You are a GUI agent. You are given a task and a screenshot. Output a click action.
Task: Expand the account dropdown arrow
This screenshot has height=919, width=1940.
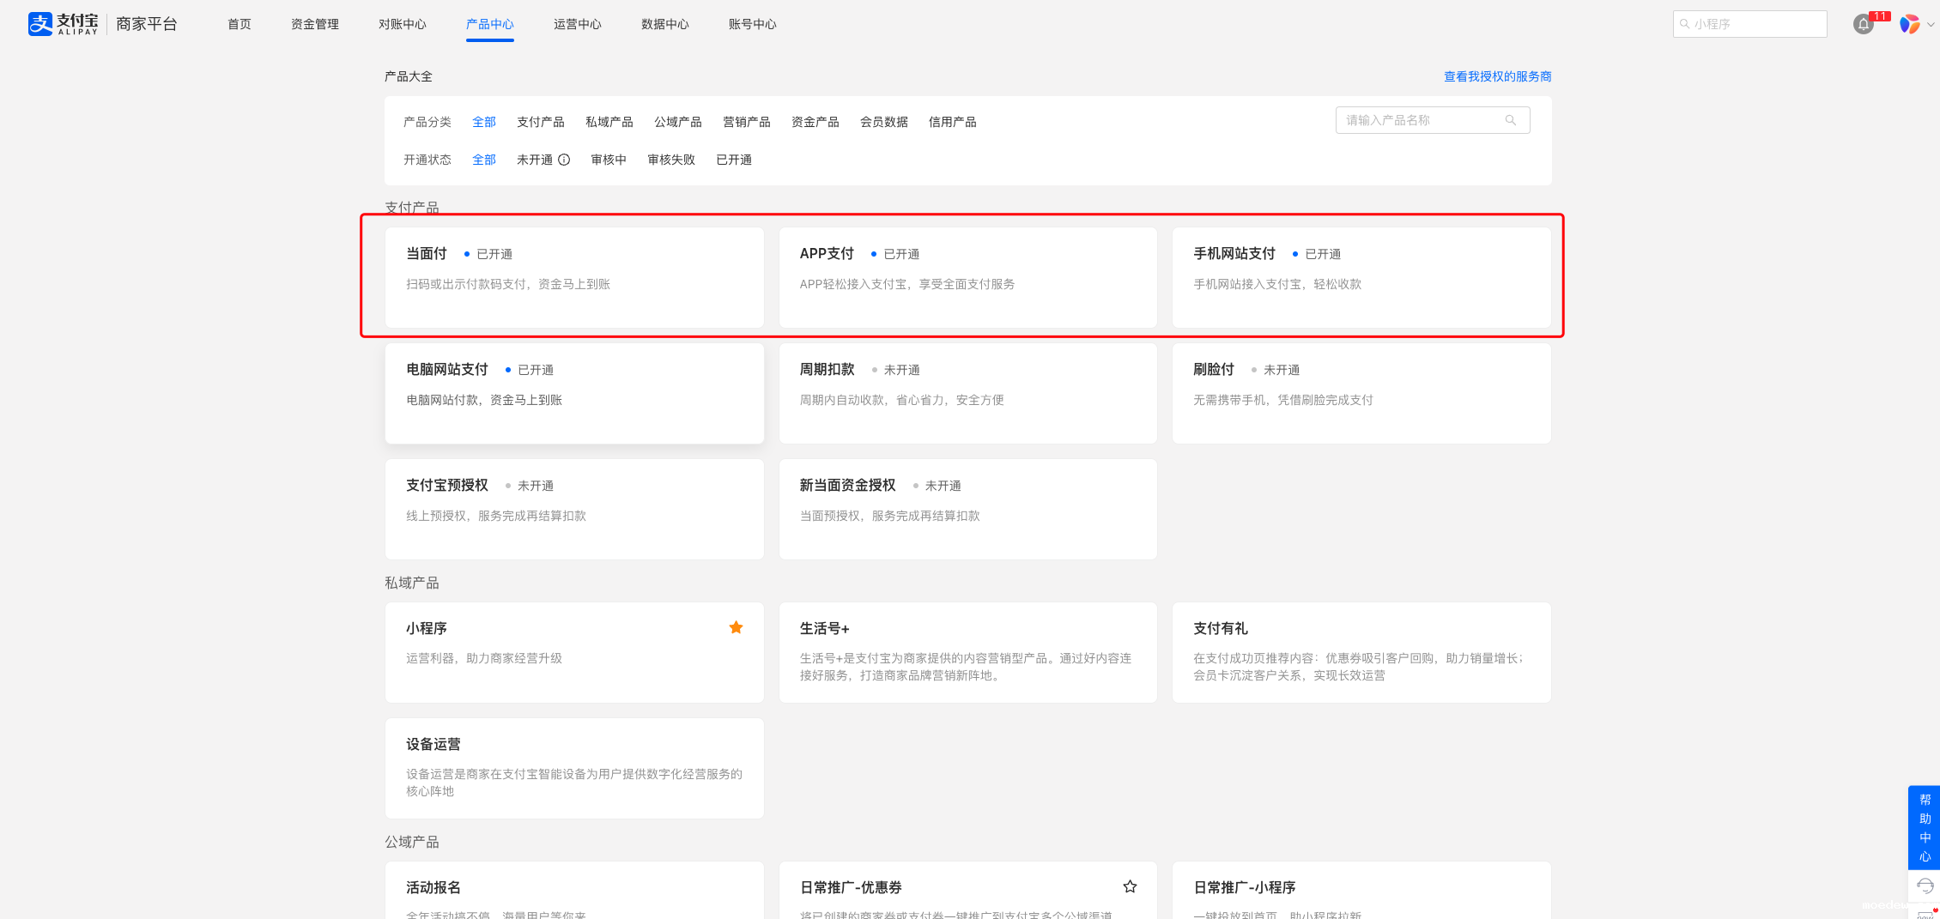click(1931, 24)
